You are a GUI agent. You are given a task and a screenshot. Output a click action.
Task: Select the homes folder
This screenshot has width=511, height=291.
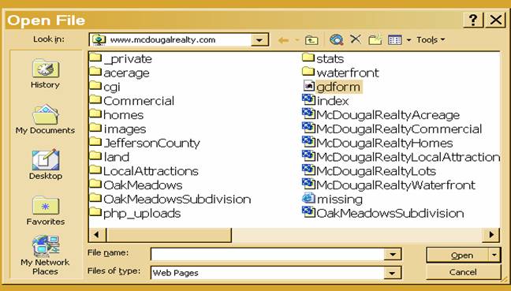coord(117,114)
